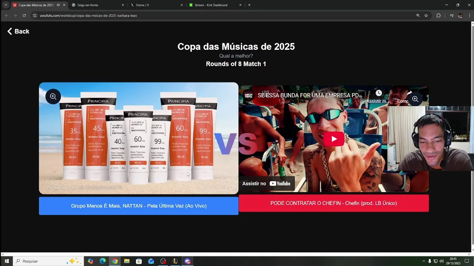Navigate forward in browser history
The image size is (474, 266).
(x=15, y=16)
